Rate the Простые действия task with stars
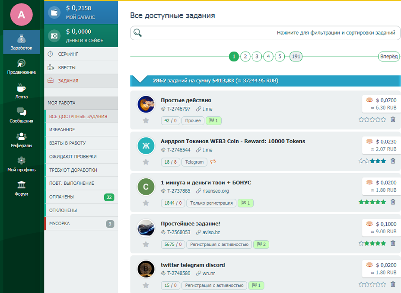 pos(372,119)
